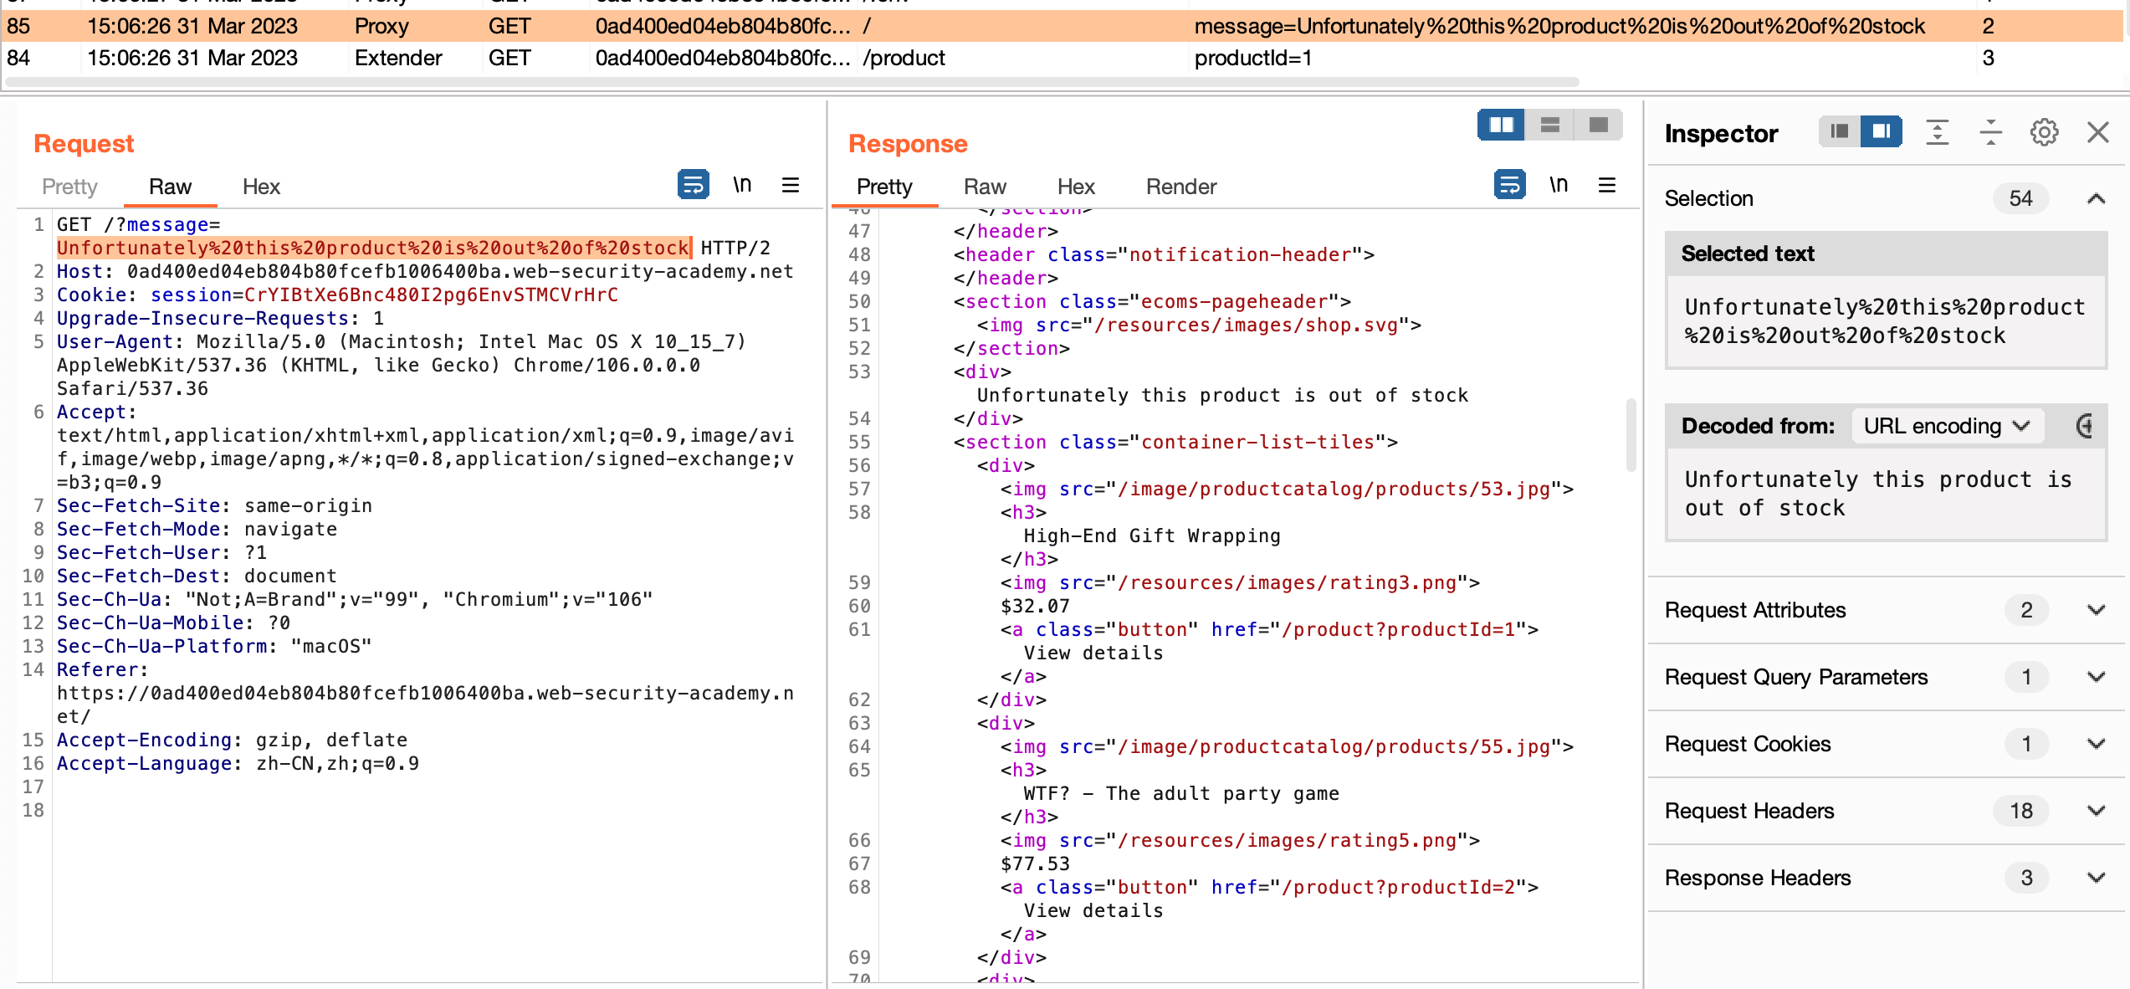2130x989 pixels.
Task: Dock Inspector panel to the left
Action: pos(1840,131)
